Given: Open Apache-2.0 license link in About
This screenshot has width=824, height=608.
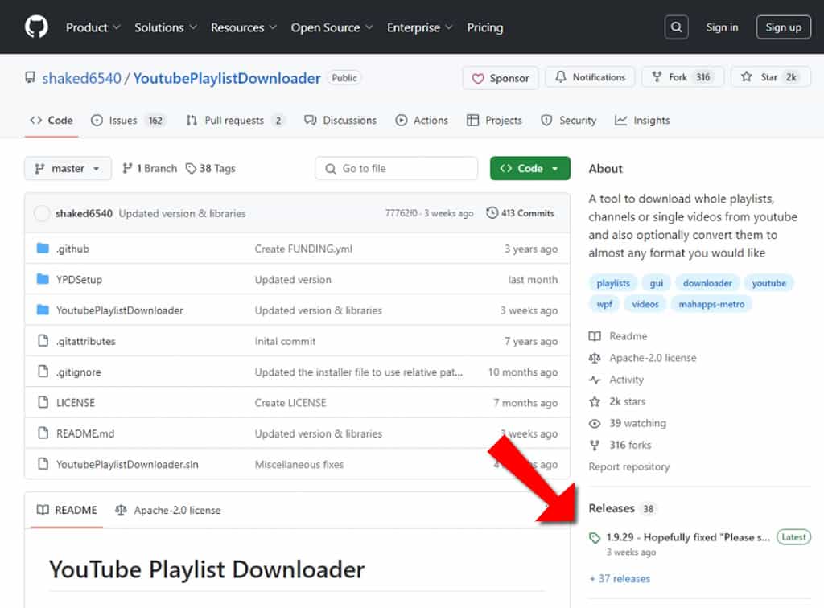Looking at the screenshot, I should [643, 358].
